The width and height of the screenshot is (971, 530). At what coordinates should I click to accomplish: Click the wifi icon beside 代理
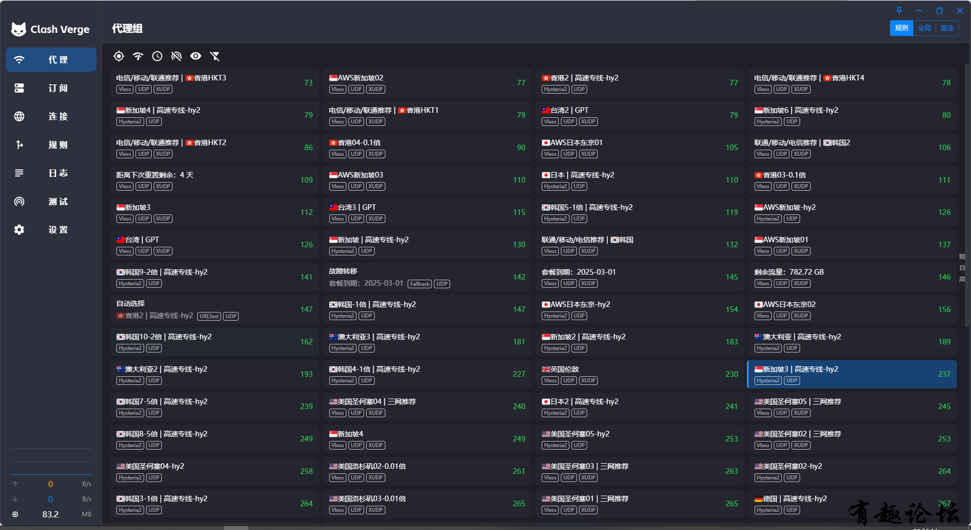pyautogui.click(x=19, y=60)
